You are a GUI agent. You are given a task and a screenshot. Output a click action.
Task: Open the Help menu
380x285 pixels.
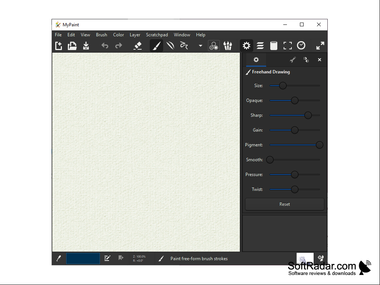pyautogui.click(x=201, y=35)
